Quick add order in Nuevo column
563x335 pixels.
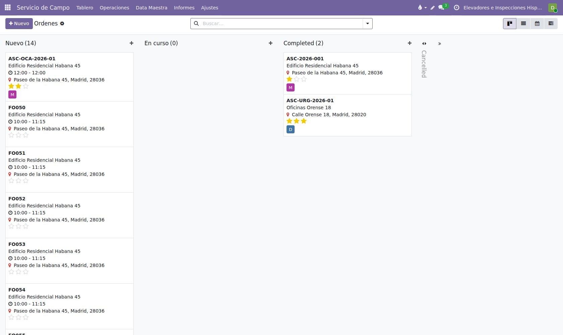[131, 43]
